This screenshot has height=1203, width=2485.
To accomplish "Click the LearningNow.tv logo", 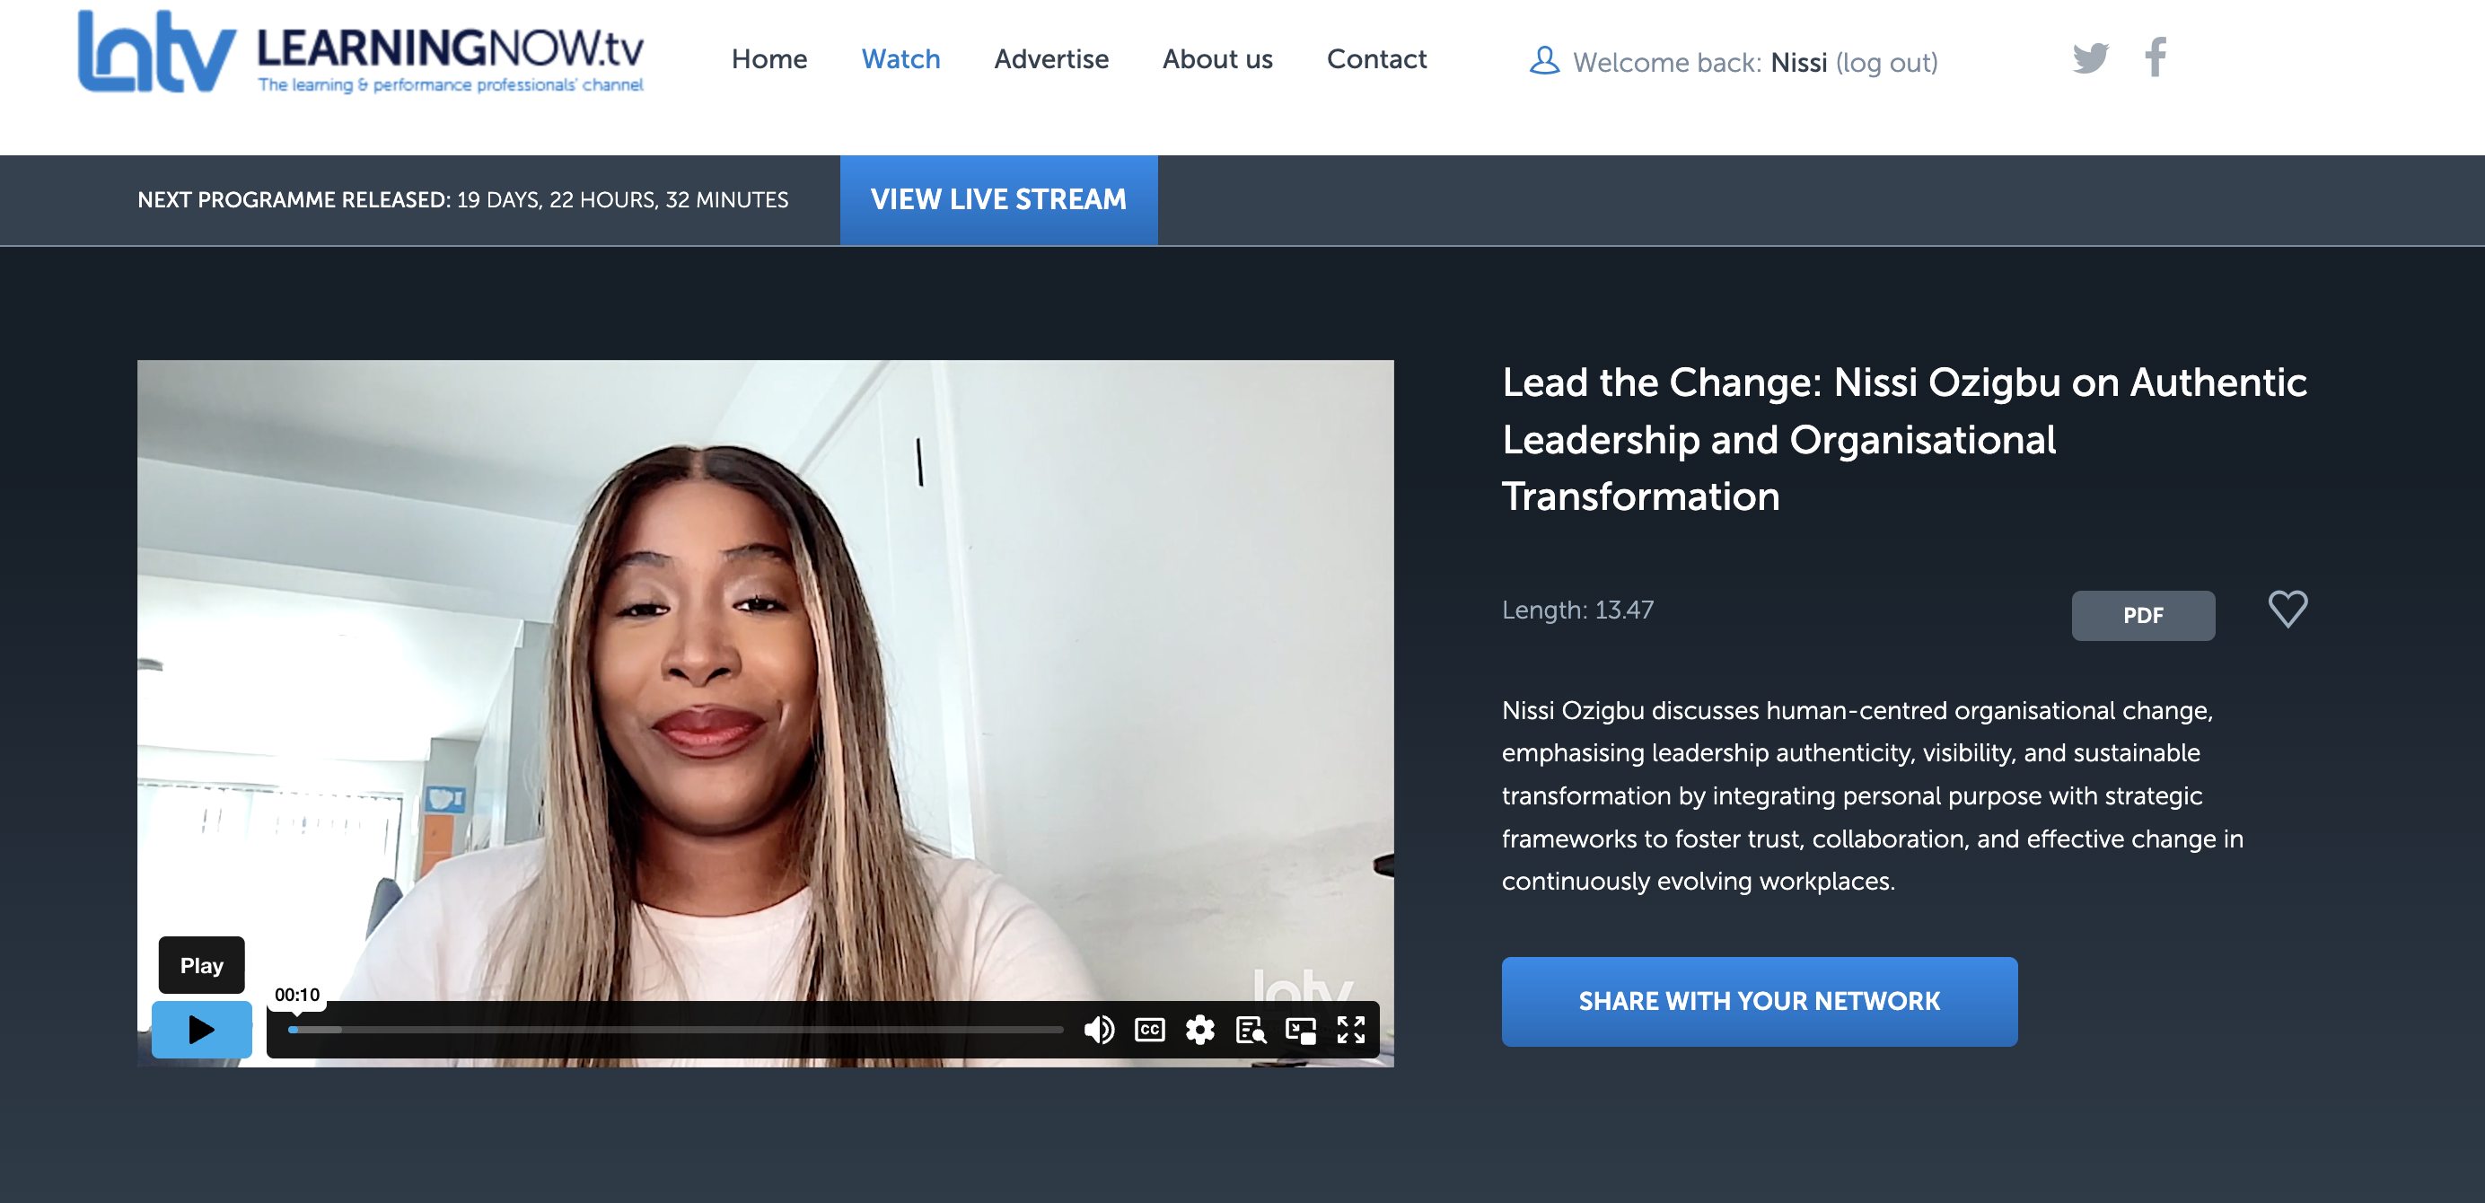I will [x=361, y=53].
